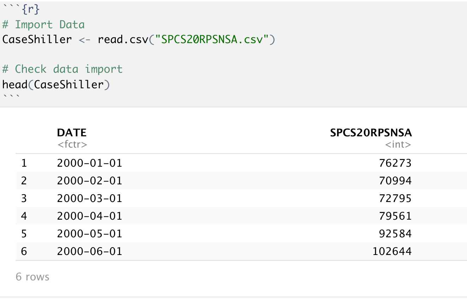This screenshot has width=467, height=303.
Task: Click the "6 rows" footer text
Action: click(32, 277)
